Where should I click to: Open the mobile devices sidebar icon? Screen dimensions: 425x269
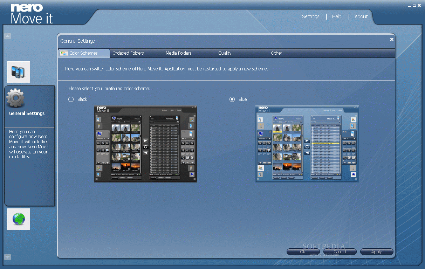point(19,72)
